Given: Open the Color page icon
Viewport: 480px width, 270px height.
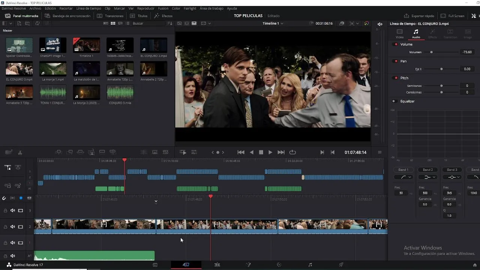Looking at the screenshot, I should 279,265.
